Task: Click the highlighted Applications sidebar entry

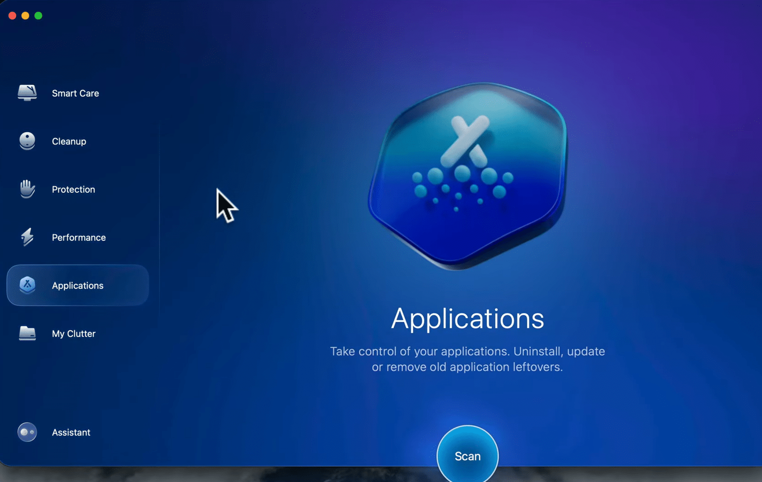Action: point(78,285)
